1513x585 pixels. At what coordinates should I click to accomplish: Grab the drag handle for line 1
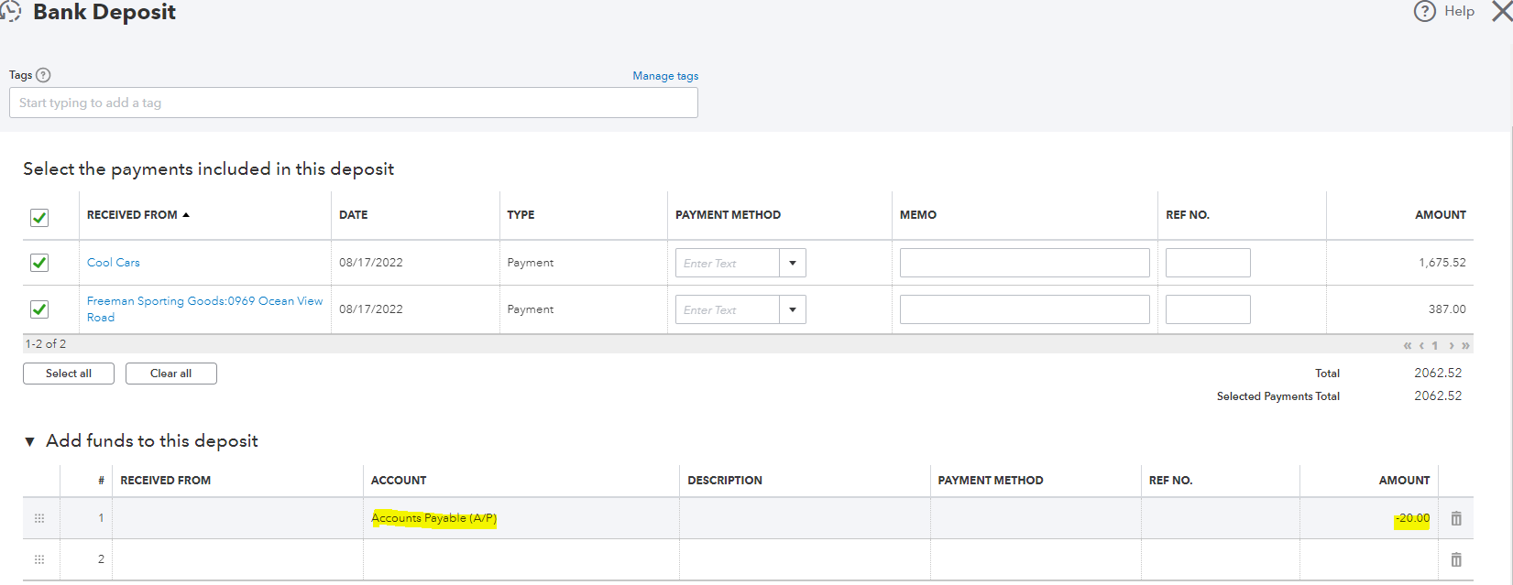pyautogui.click(x=39, y=518)
